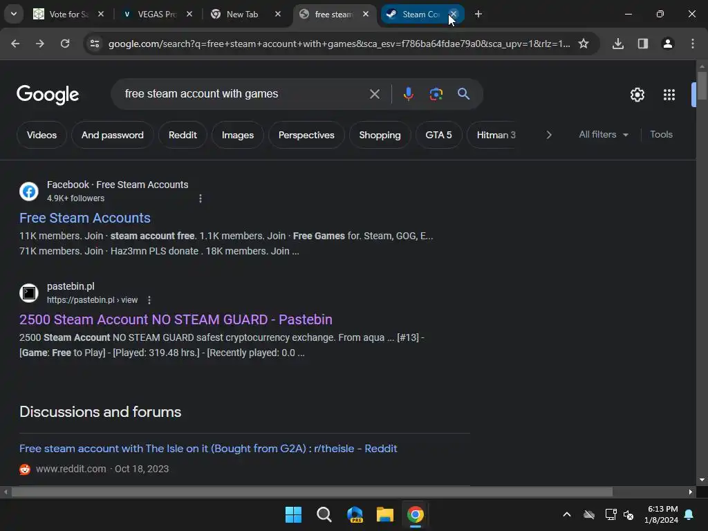Go back to the previous page

coord(15,44)
